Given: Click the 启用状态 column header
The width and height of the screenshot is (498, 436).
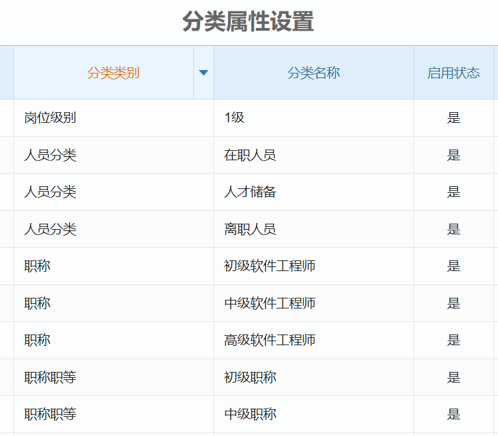Looking at the screenshot, I should (x=453, y=73).
